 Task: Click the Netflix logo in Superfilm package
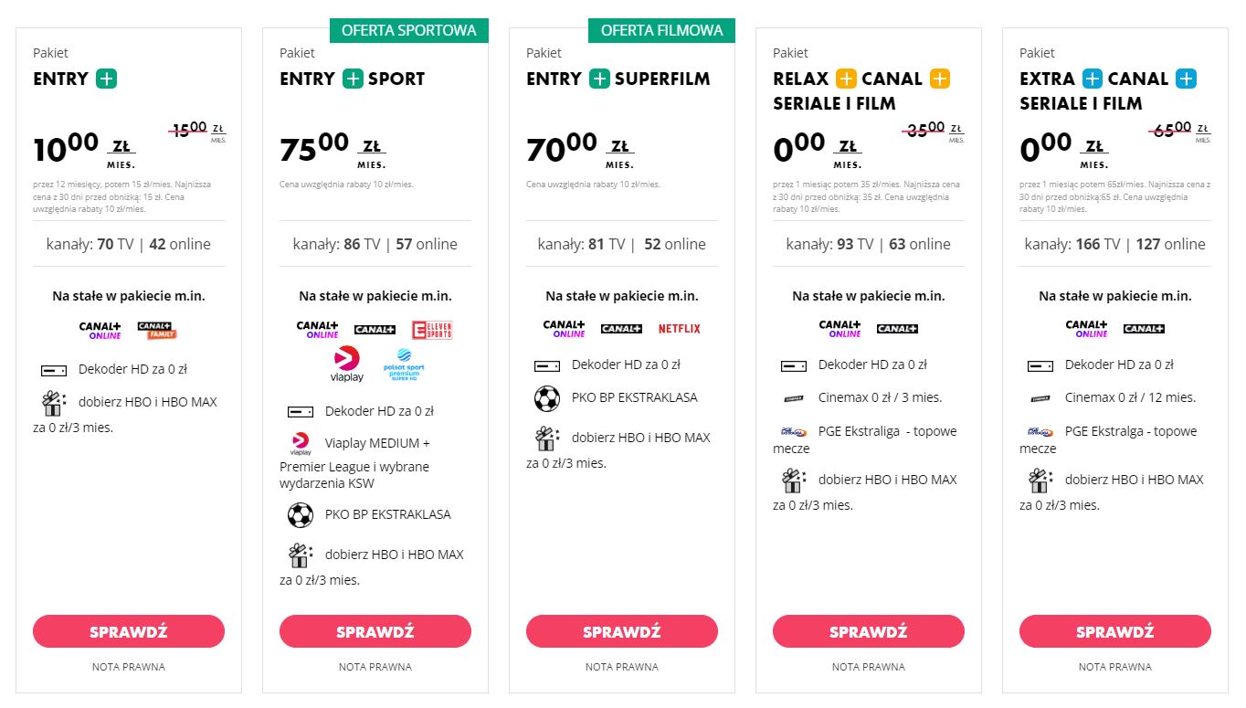[x=679, y=329]
